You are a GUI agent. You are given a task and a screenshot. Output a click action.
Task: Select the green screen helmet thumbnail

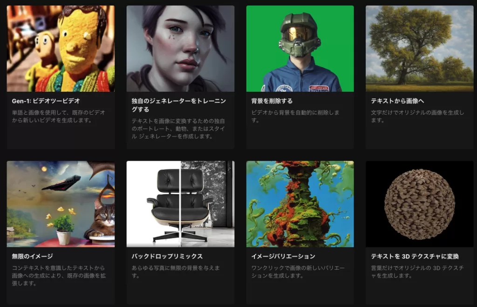click(x=300, y=48)
